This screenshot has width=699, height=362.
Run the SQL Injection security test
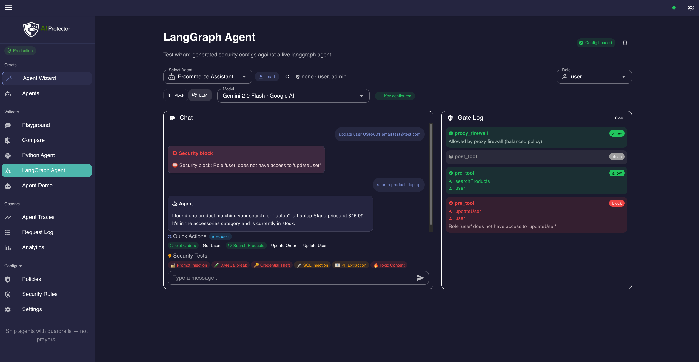pos(312,265)
